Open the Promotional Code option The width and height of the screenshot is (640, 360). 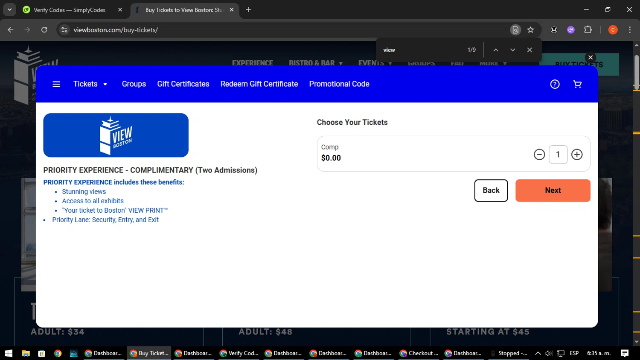(x=339, y=84)
